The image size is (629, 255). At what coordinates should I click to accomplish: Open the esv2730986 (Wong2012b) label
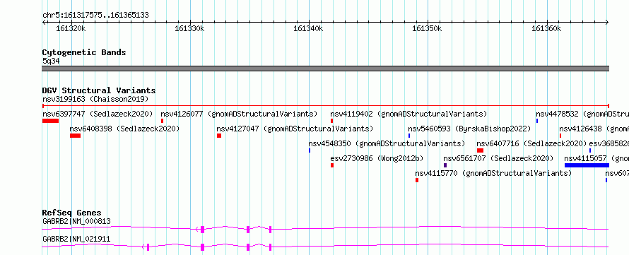377,158
